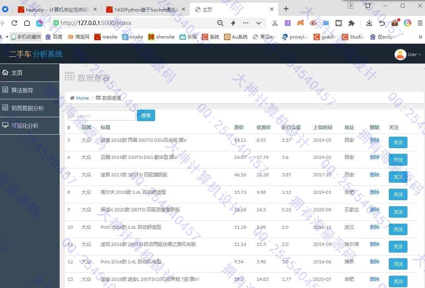Go to 主页 in the sidebar

click(x=29, y=73)
